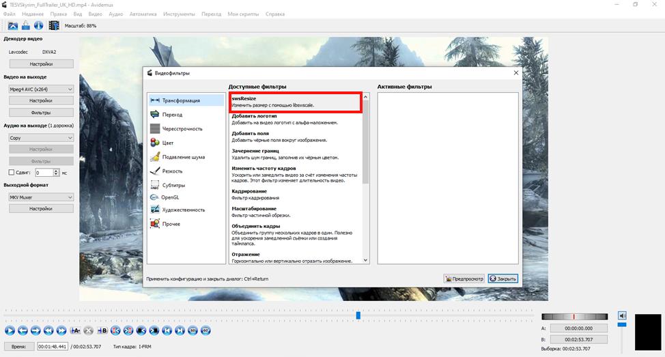Open the Аудио menu
The height and width of the screenshot is (357, 665).
[x=116, y=14]
